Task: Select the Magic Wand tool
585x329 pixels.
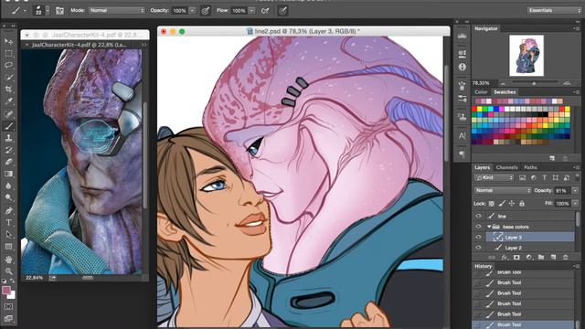Action: (x=8, y=77)
